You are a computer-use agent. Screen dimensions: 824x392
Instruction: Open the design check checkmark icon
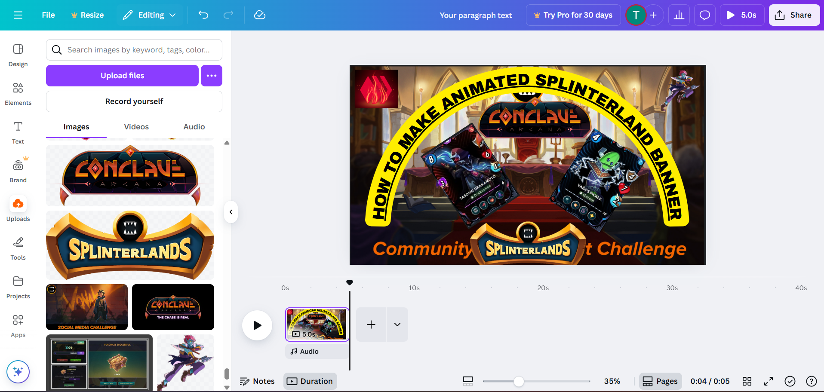(x=790, y=381)
